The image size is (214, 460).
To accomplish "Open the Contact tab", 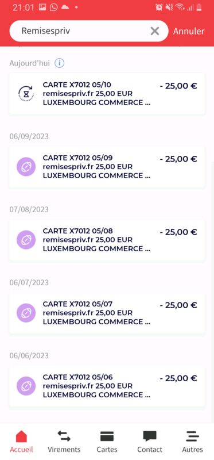I will 150,442.
